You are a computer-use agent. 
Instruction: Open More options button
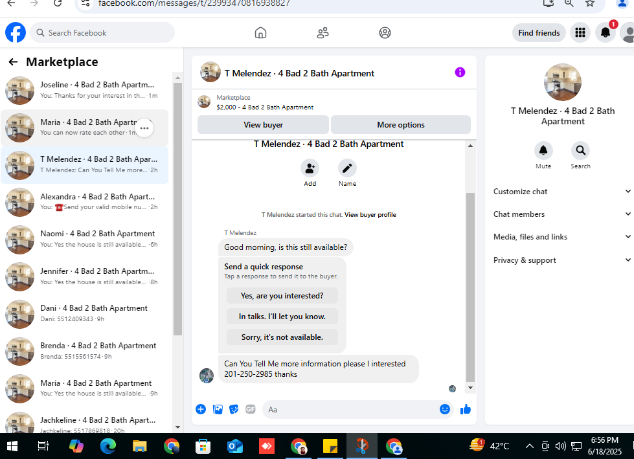point(401,125)
